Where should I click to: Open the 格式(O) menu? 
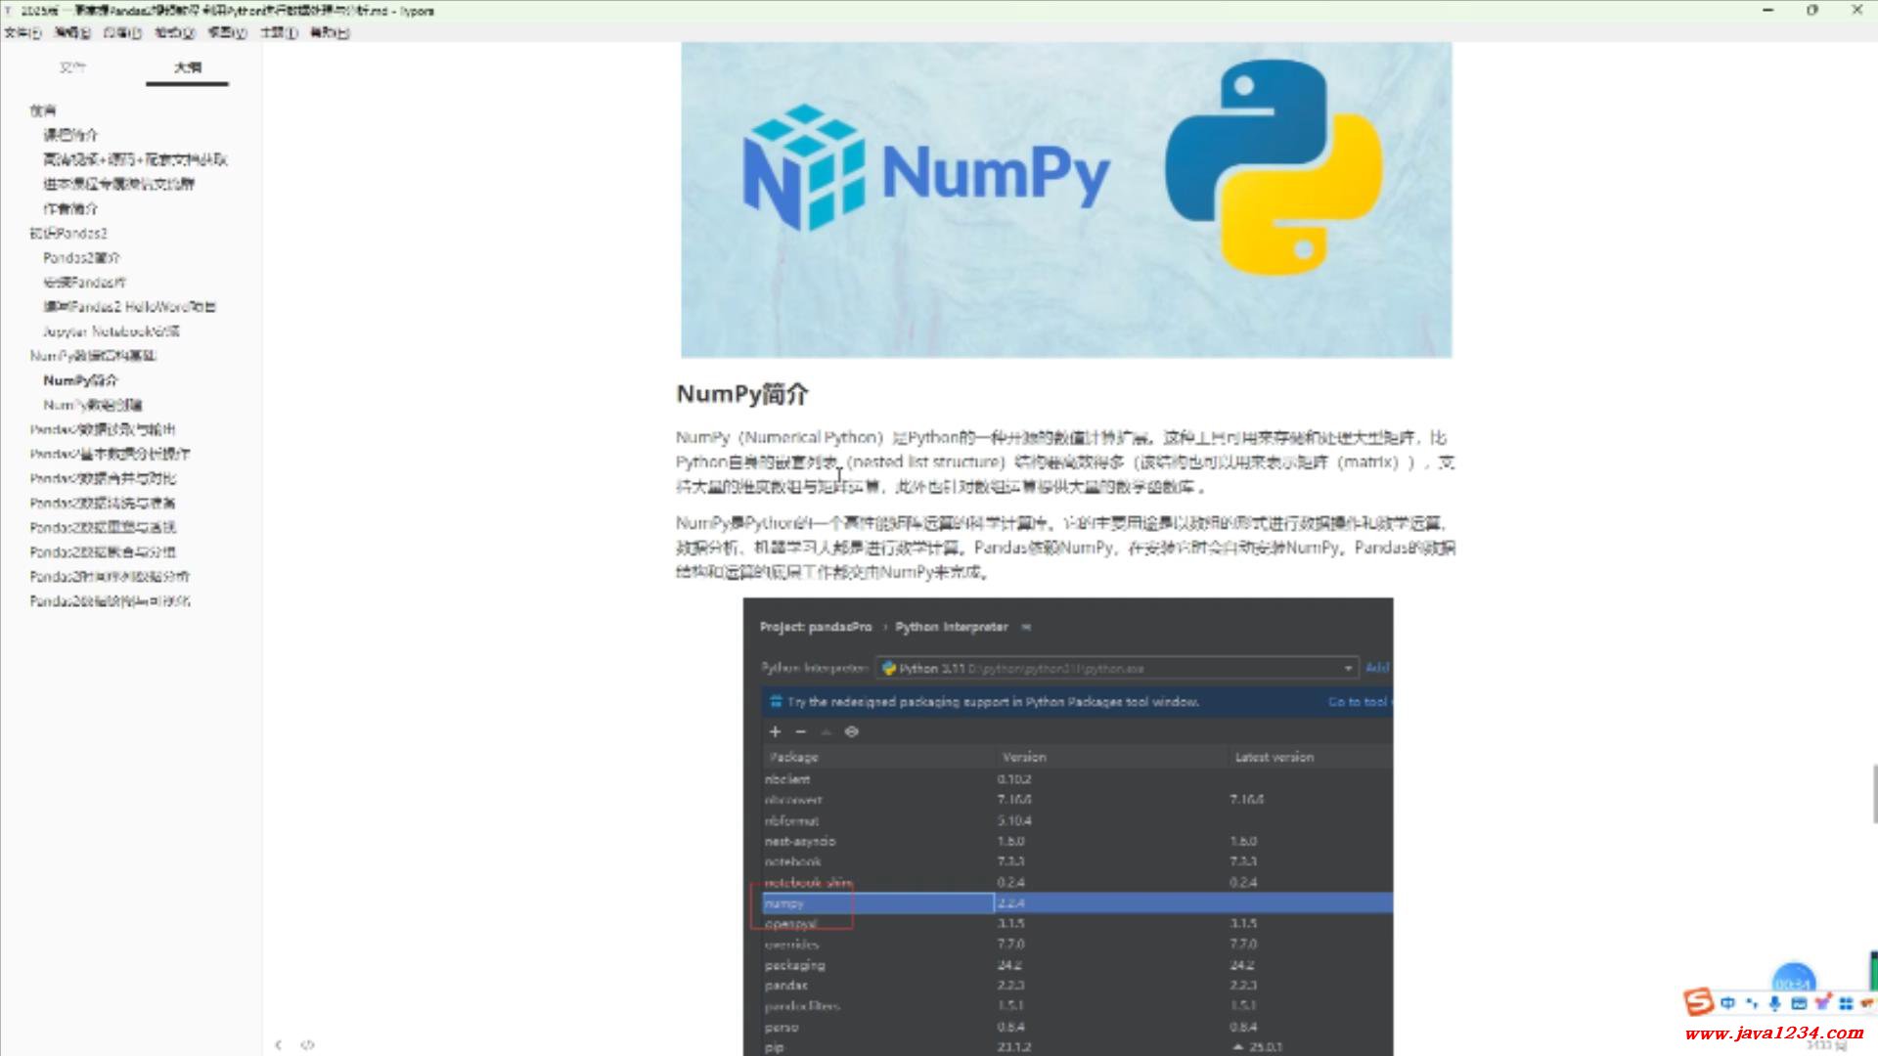[x=175, y=32]
